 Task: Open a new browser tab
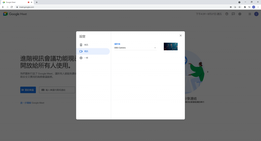click(37, 2)
